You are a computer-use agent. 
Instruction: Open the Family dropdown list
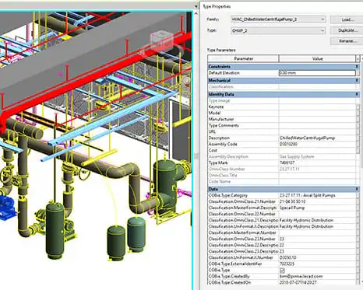pyautogui.click(x=278, y=19)
